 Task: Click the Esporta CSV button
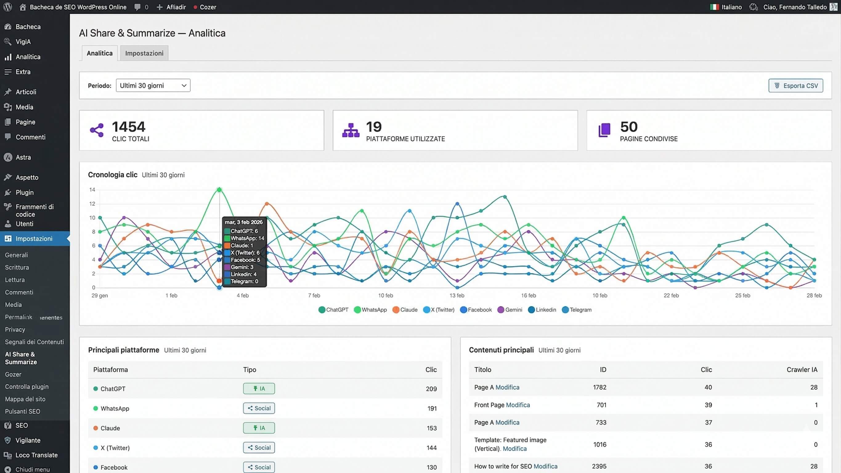click(x=795, y=85)
